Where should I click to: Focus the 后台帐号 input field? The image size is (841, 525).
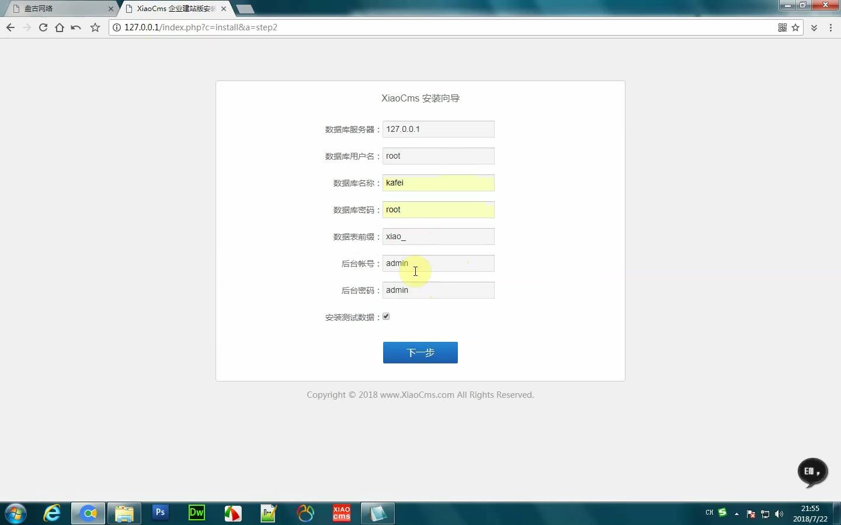click(x=439, y=263)
